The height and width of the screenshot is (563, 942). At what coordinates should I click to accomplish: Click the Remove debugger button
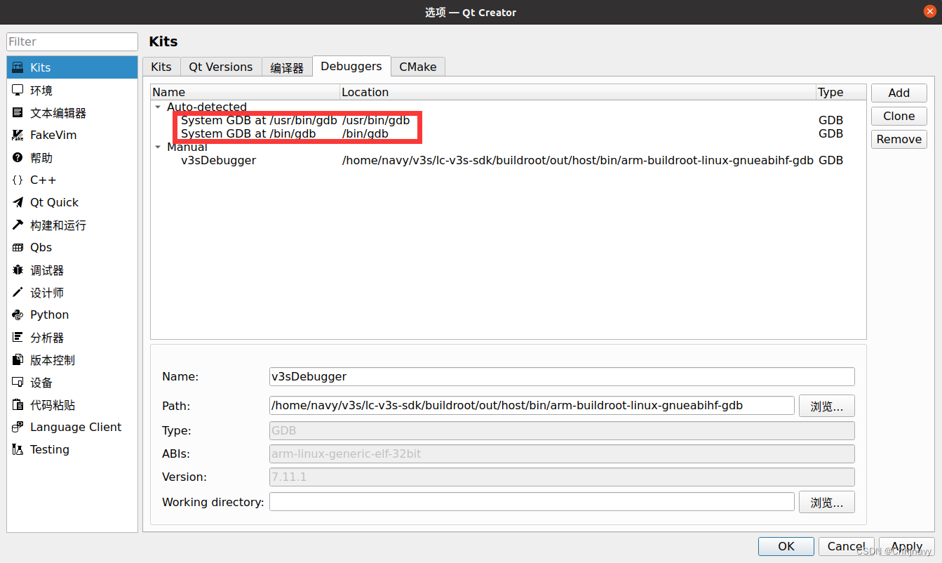899,139
